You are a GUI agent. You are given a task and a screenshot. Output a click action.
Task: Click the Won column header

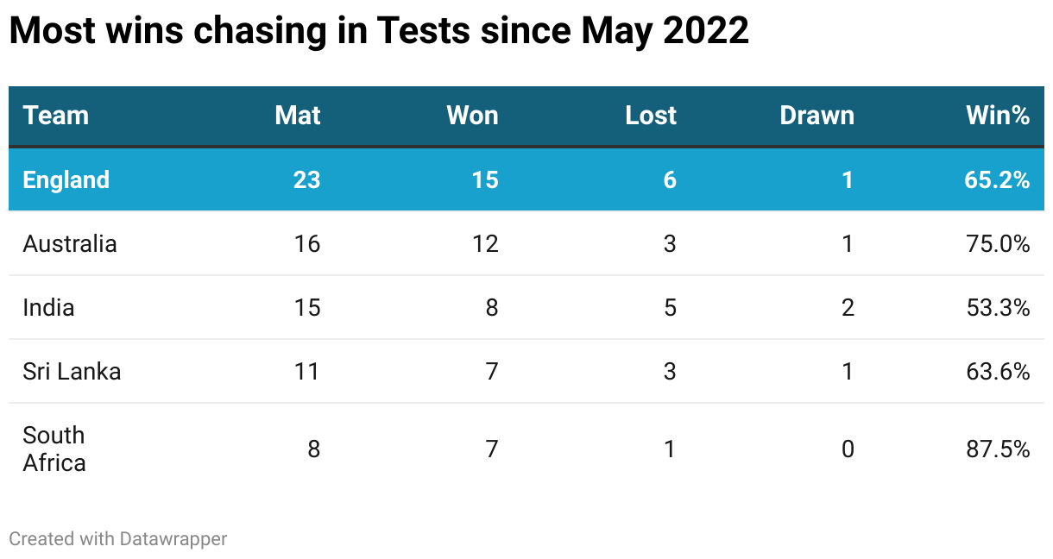(x=472, y=116)
